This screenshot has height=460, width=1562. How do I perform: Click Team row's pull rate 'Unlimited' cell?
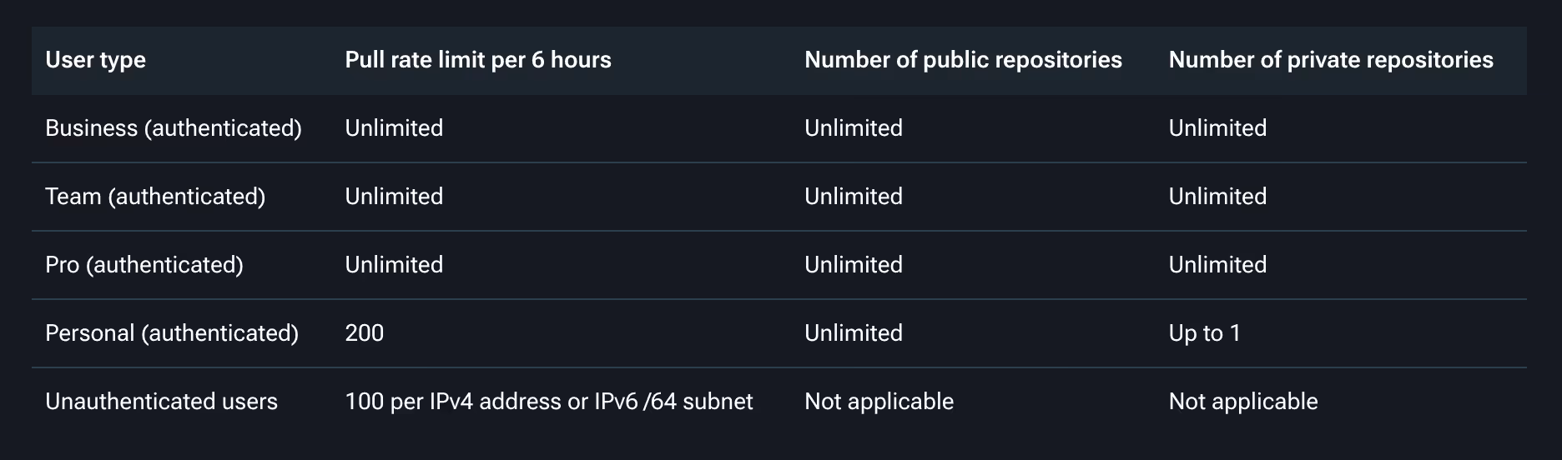click(x=394, y=197)
